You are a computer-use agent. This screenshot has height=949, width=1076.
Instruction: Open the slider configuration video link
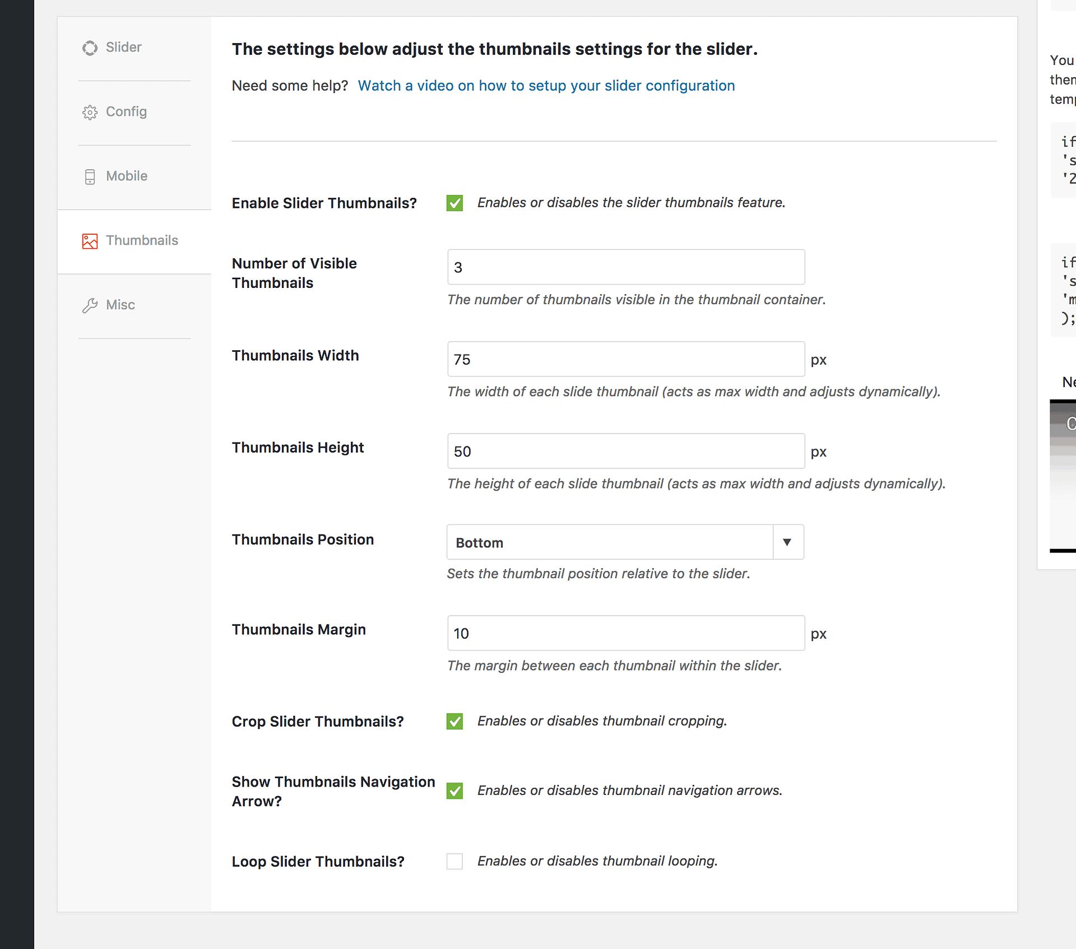point(546,86)
